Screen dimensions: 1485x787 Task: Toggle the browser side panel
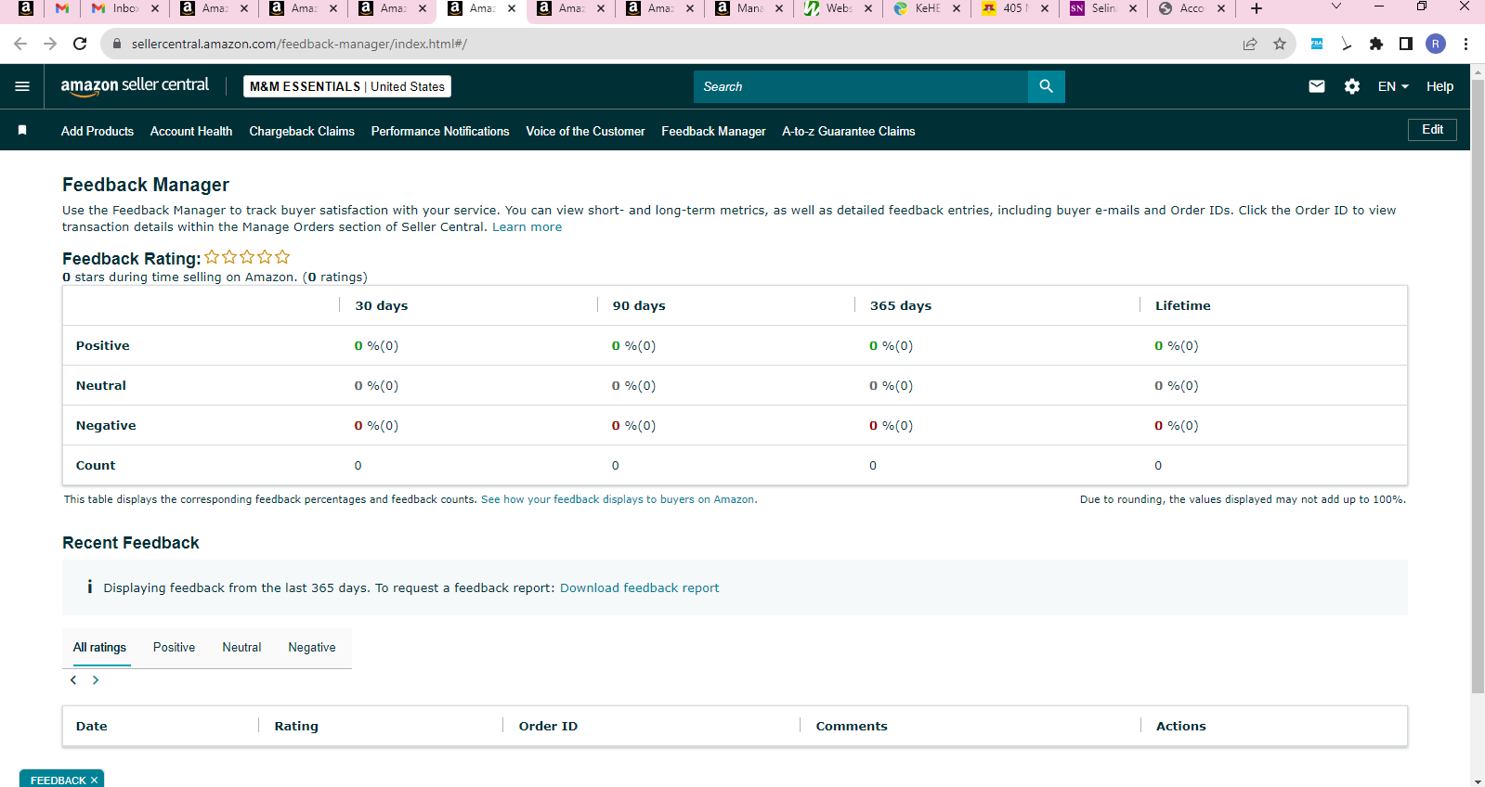click(1406, 44)
